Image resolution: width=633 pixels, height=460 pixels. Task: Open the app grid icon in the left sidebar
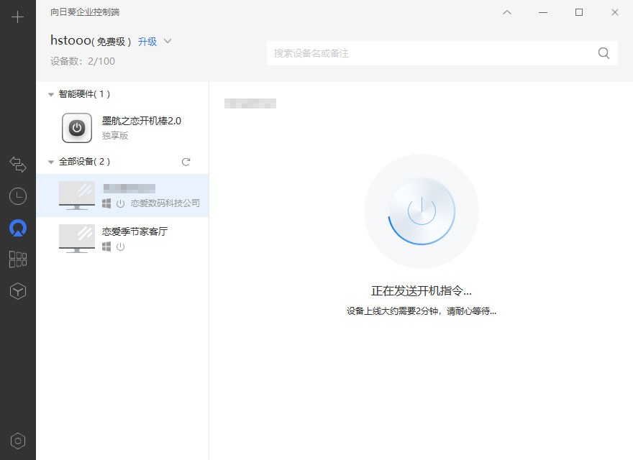(17, 259)
